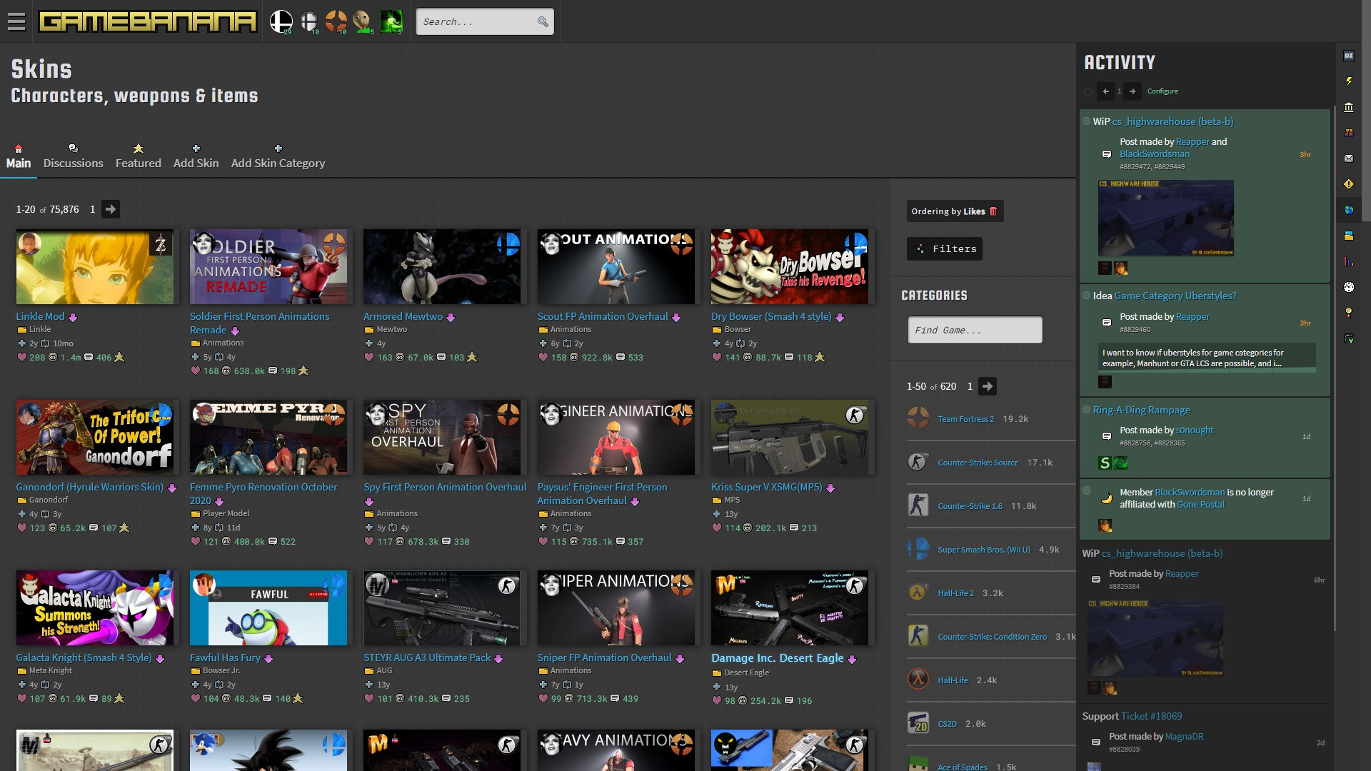The image size is (1371, 771).
Task: Click the search input field
Action: (477, 21)
